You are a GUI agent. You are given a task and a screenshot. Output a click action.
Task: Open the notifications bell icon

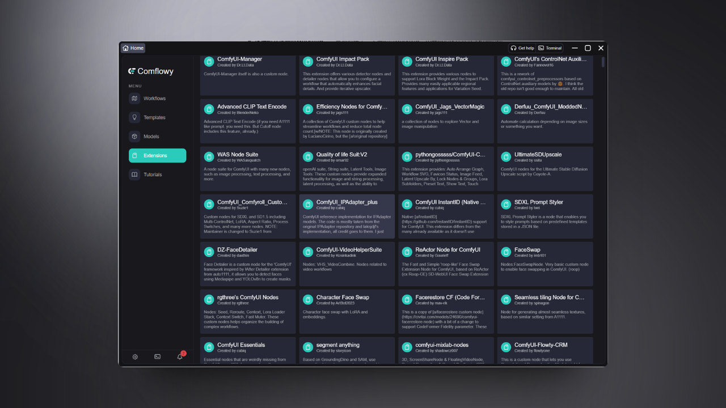point(180,356)
